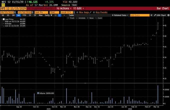Activate the Annotate tool
This screenshot has width=170, height=110.
81,18
